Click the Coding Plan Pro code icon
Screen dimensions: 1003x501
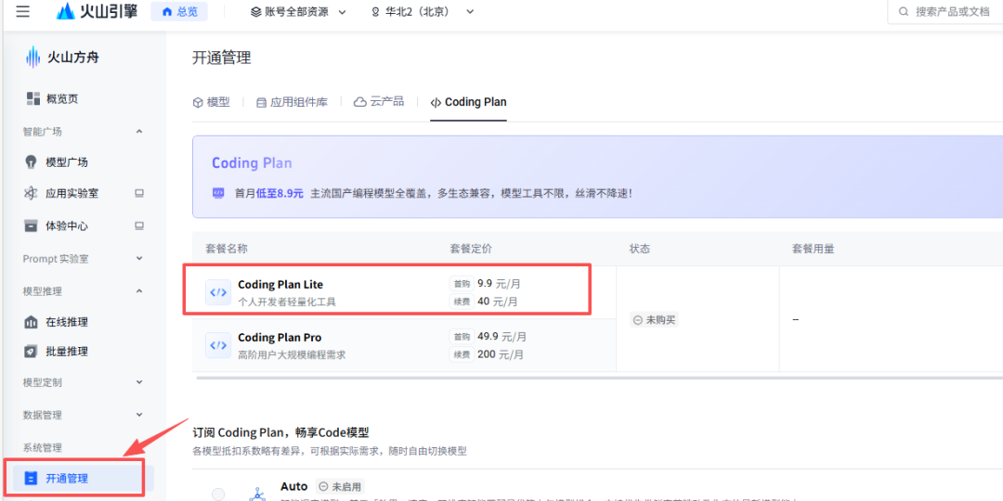pos(218,345)
